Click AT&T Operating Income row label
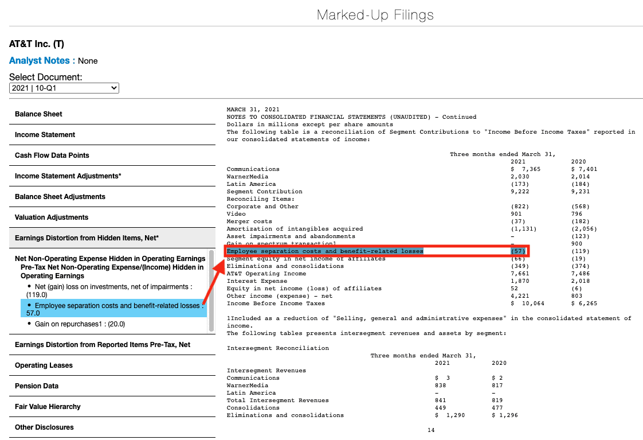Screen dimensions: 643x440 tap(266, 274)
